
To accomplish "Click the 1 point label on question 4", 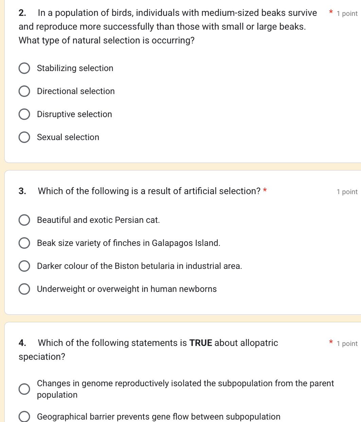I will click(x=347, y=344).
